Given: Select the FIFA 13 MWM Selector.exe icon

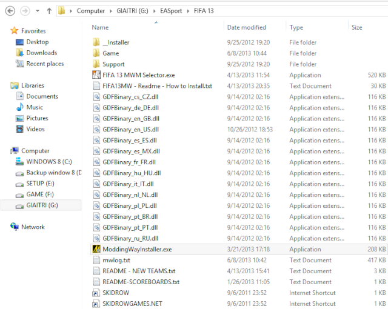Looking at the screenshot, I should pos(96,75).
